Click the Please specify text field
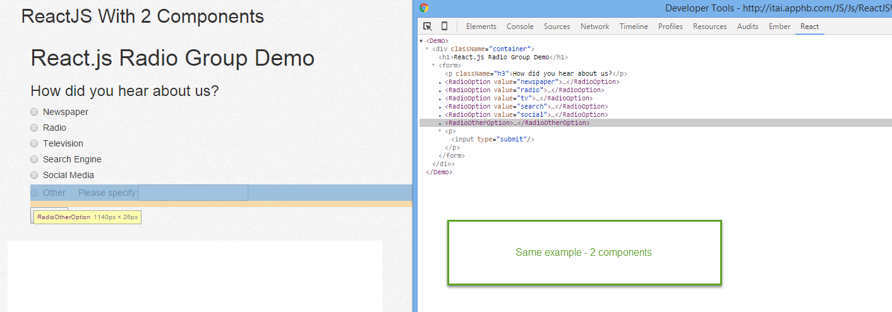Viewport: 892px width, 312px height. (193, 193)
